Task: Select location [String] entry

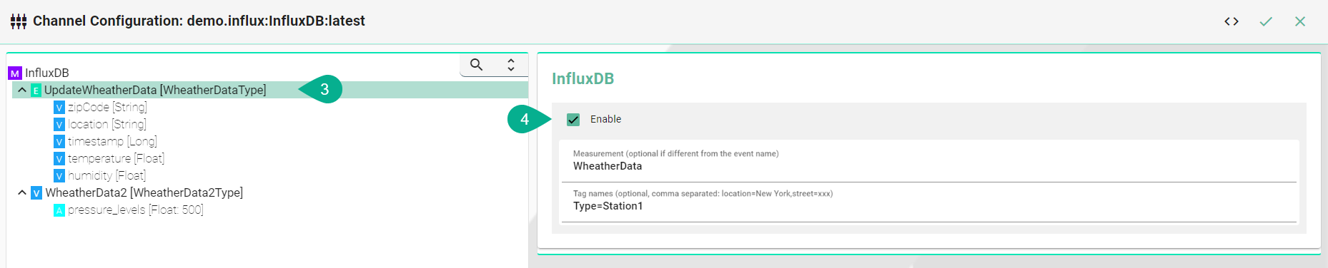Action: point(107,124)
